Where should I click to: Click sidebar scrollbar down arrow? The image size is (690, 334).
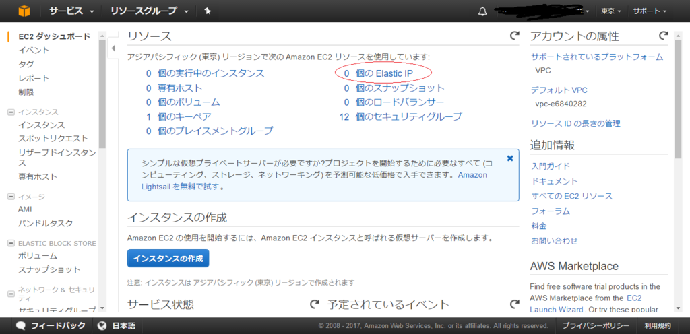click(102, 309)
